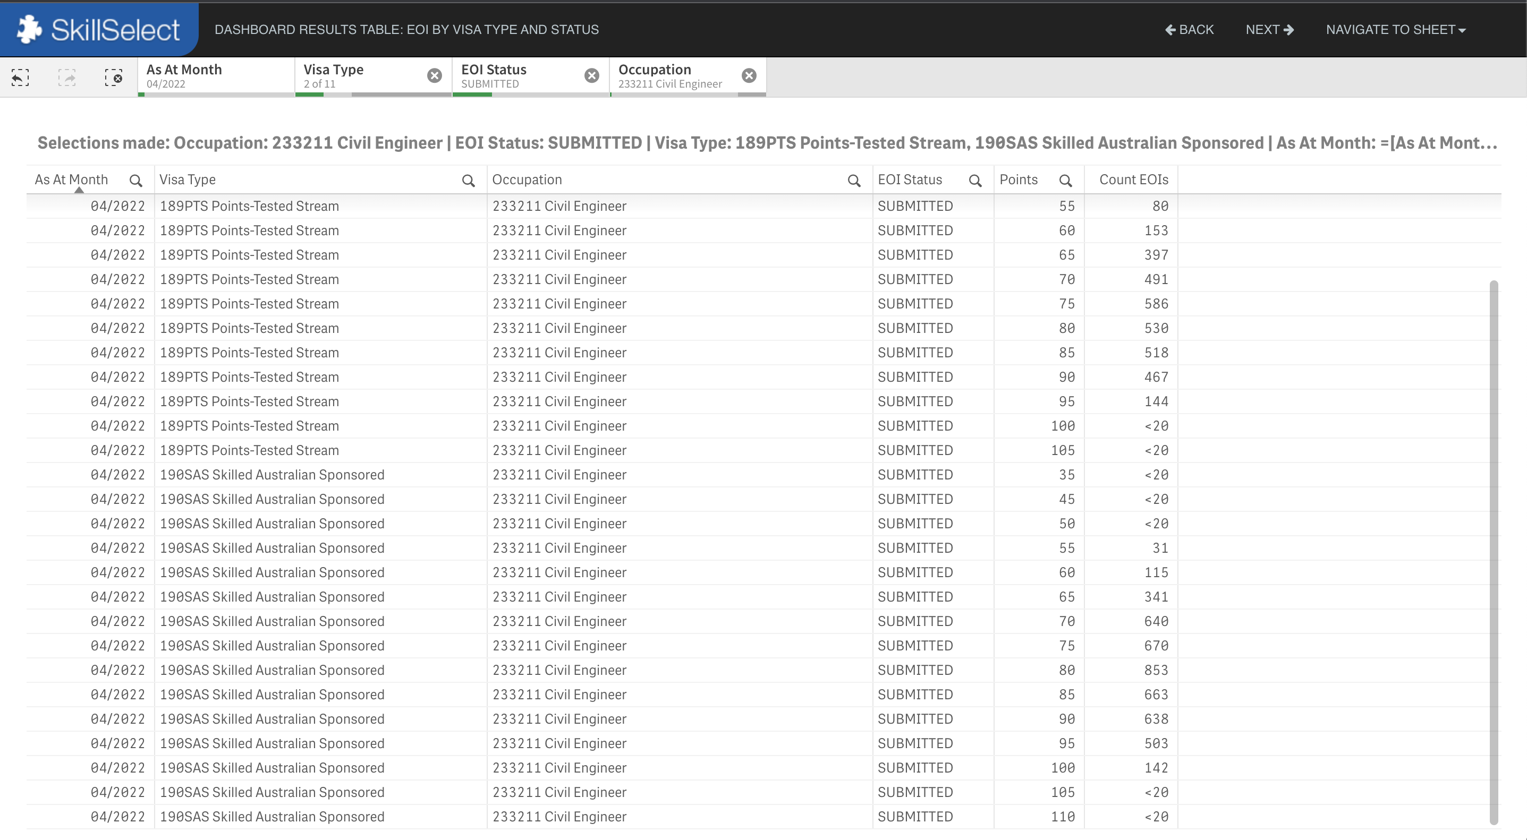Click the dashboard results table title
This screenshot has width=1527, height=840.
(406, 30)
